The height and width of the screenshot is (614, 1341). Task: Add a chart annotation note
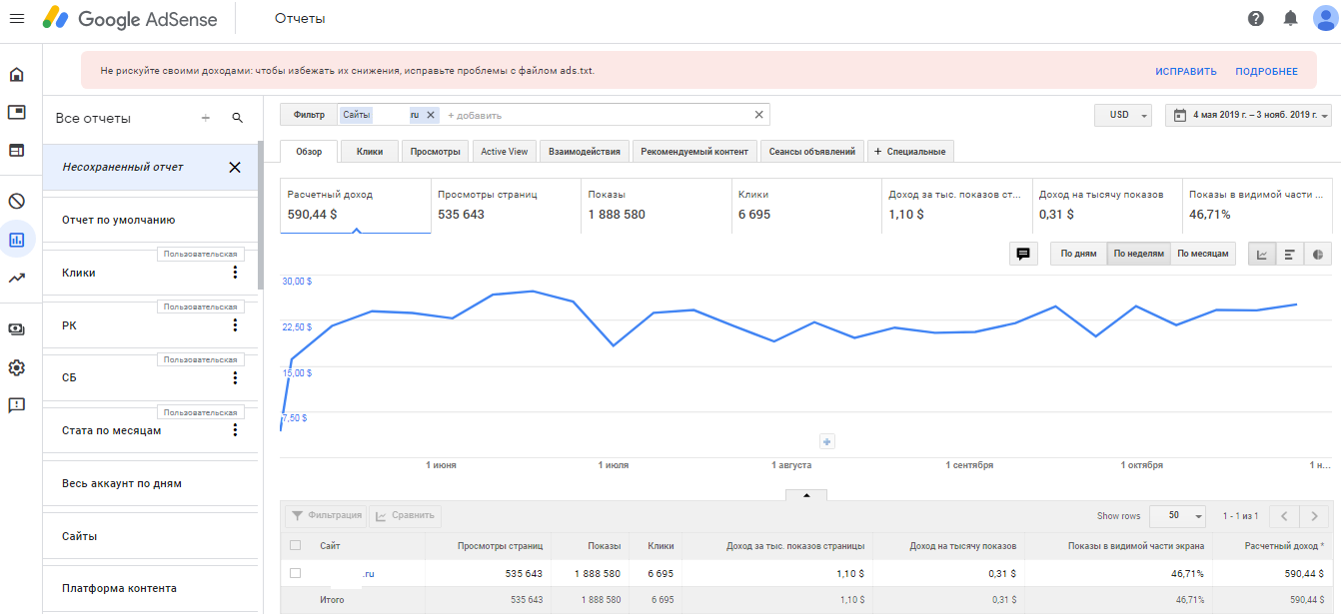click(x=1023, y=255)
